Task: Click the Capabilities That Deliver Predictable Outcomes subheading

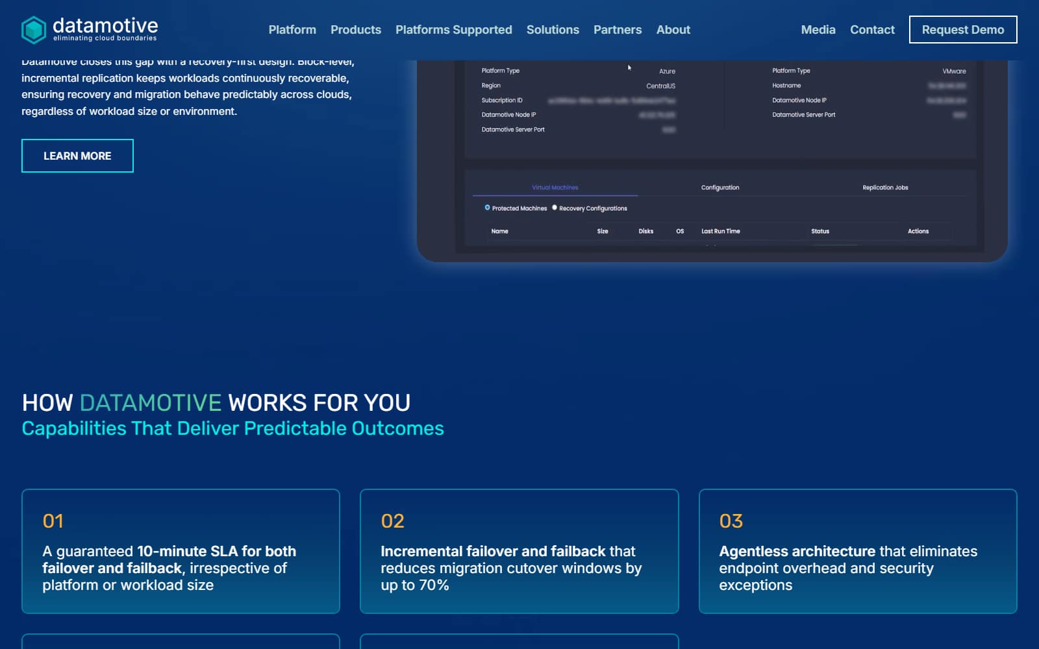Action: click(233, 428)
